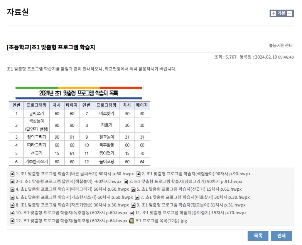This screenshot has height=245, width=302.
Task: Download 2. 색칠놀이 90차시 p.90 hwpx file
Action: coord(196,174)
